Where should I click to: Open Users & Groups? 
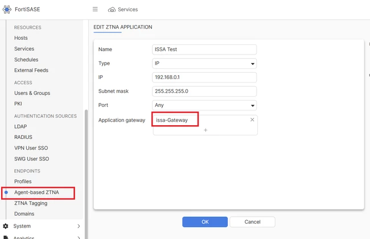pyautogui.click(x=32, y=93)
